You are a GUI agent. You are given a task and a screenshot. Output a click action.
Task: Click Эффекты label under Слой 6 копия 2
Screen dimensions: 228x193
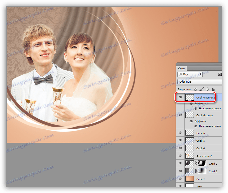200,104
